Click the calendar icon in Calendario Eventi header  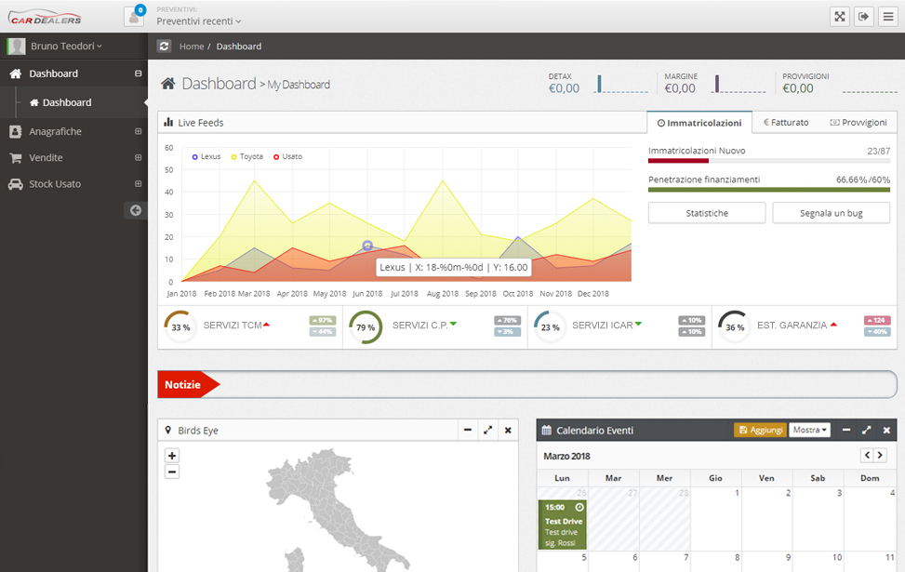tap(547, 430)
